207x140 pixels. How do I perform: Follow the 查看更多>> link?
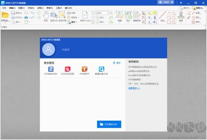tap(134, 88)
